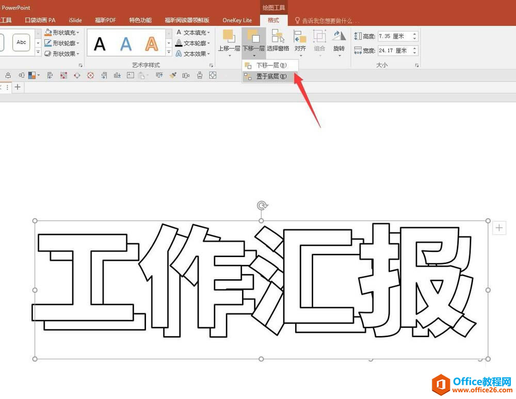The image size is (516, 399).
Task: Click the 组合 group button
Action: [x=319, y=42]
